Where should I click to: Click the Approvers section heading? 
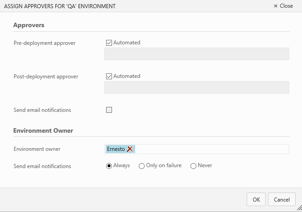pyautogui.click(x=29, y=25)
